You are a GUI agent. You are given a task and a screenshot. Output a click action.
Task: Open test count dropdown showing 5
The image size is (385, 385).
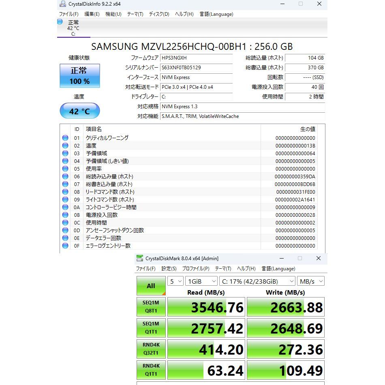(x=175, y=281)
